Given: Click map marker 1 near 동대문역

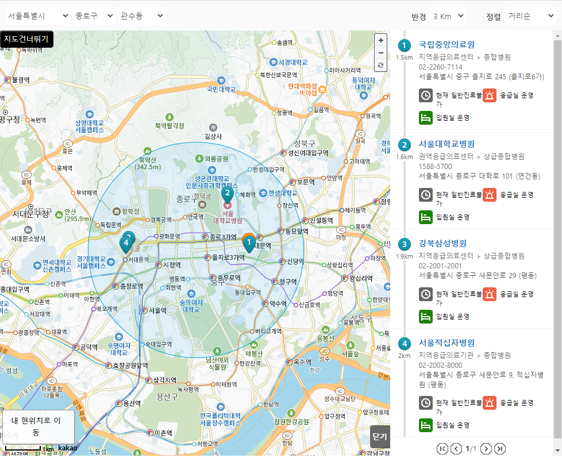Looking at the screenshot, I should 249,244.
